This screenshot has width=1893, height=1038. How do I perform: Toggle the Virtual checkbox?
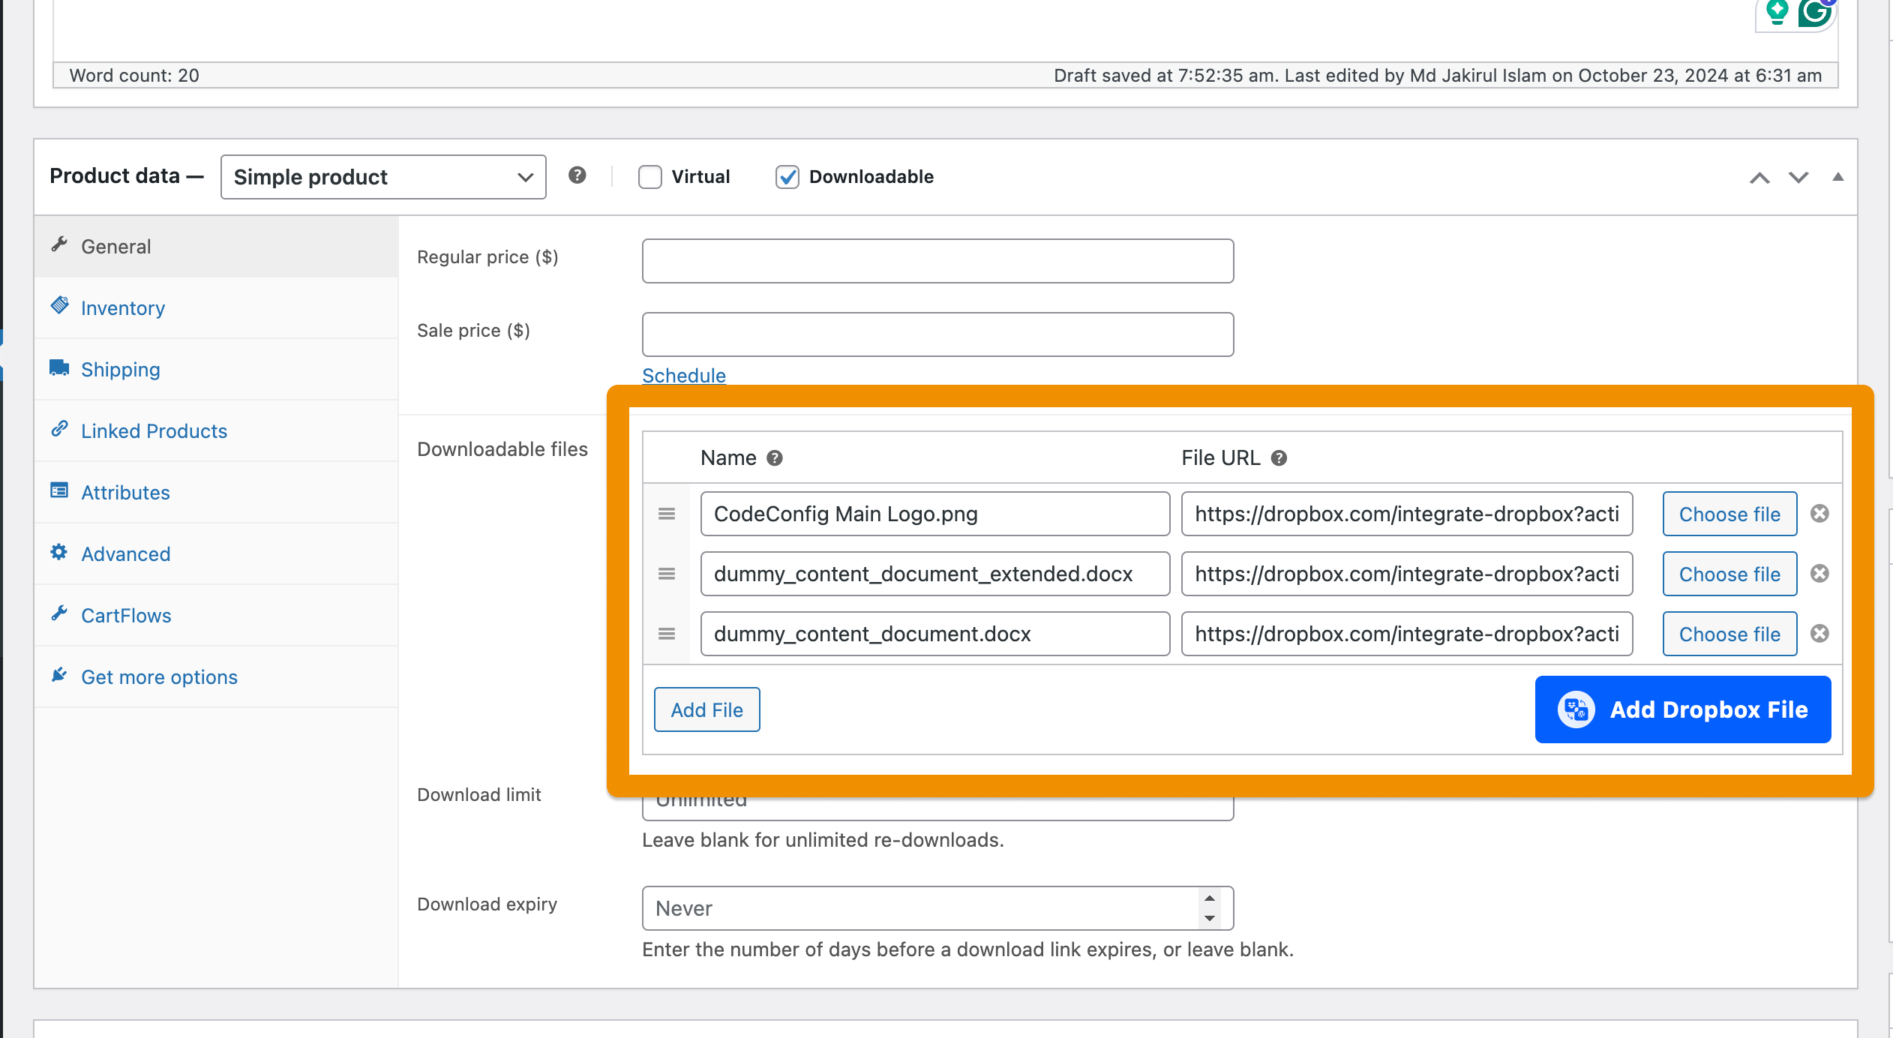pos(649,176)
